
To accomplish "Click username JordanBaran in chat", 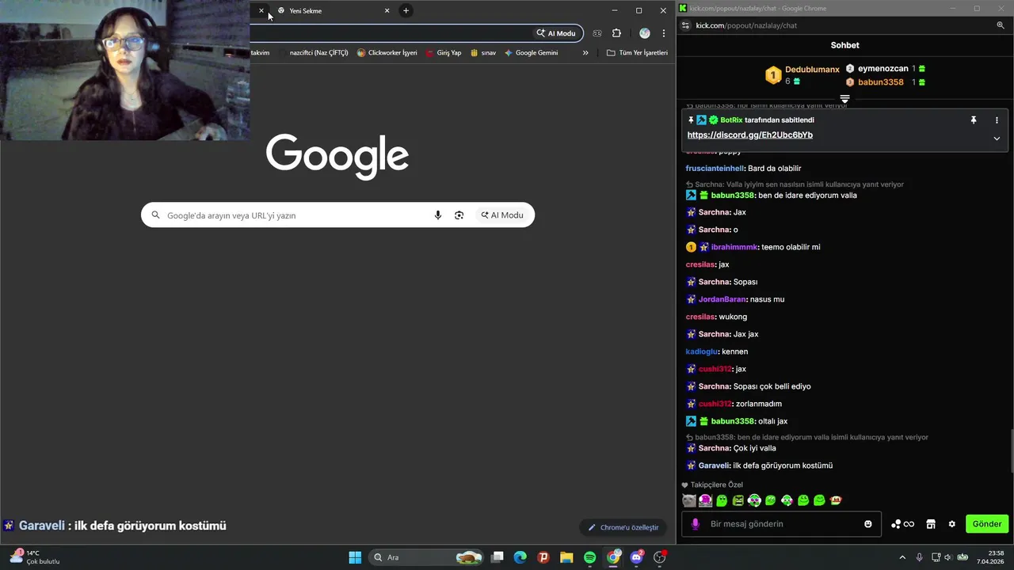I will pos(722,299).
